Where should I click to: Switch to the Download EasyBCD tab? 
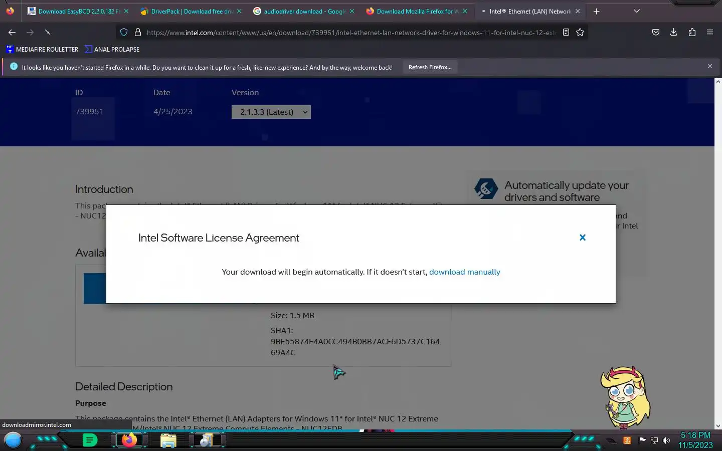74,11
